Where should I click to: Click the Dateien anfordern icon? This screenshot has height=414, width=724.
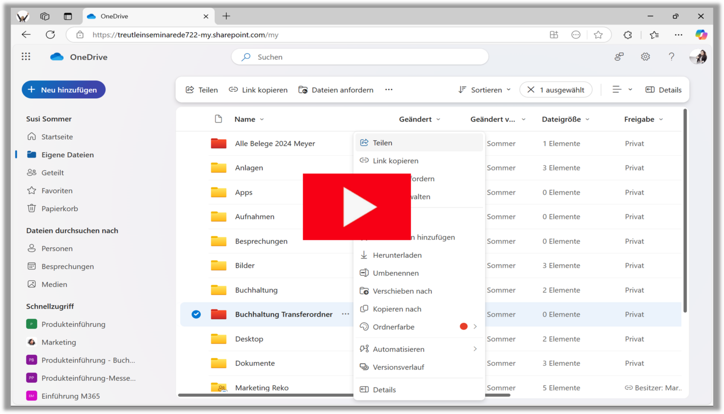point(304,90)
